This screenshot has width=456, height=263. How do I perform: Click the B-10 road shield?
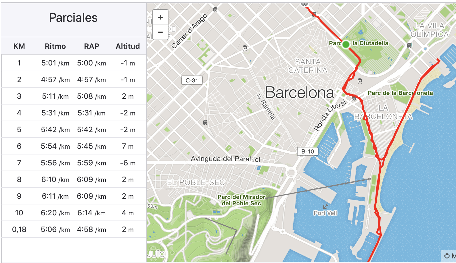[308, 151]
